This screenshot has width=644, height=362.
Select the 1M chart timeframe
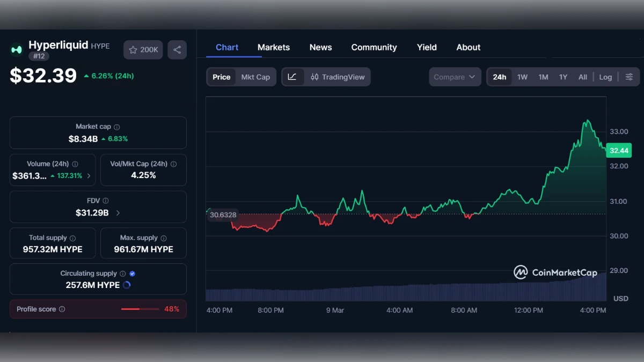[543, 77]
